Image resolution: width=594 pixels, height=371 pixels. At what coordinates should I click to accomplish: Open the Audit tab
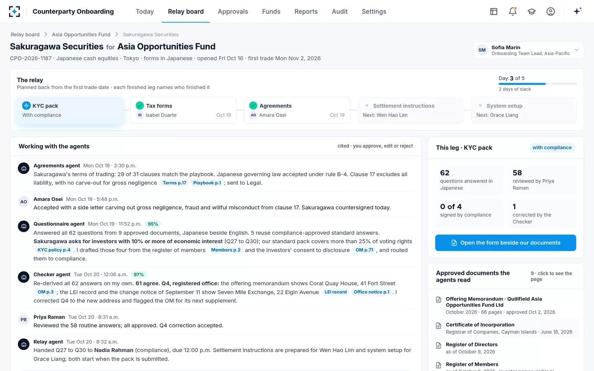coord(340,12)
